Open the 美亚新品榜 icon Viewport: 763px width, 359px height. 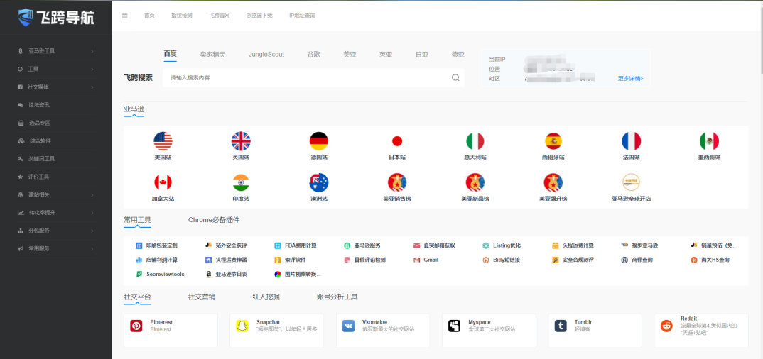point(475,182)
